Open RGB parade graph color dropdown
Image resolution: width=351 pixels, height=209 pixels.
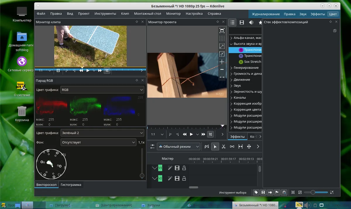(x=102, y=90)
